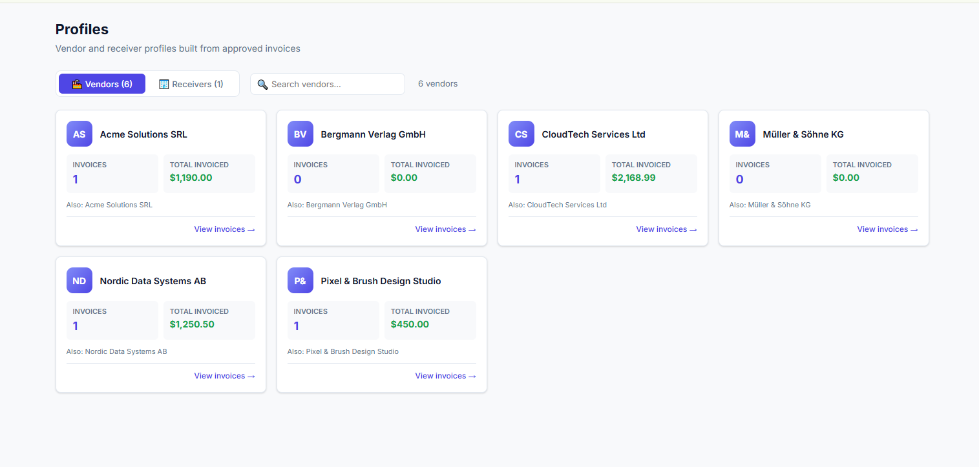
Task: Click the 'Also: Müller & Söhne KG' alias text
Action: [x=770, y=205]
